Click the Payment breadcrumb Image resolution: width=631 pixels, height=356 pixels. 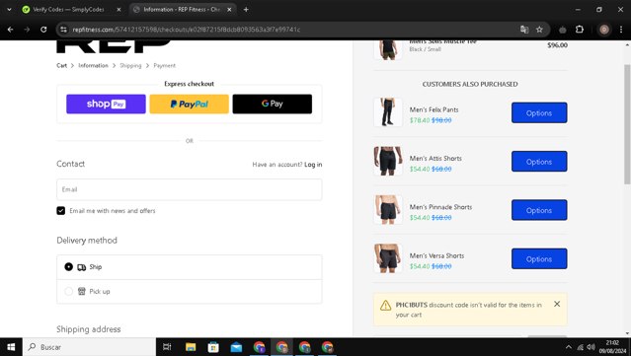click(x=164, y=65)
